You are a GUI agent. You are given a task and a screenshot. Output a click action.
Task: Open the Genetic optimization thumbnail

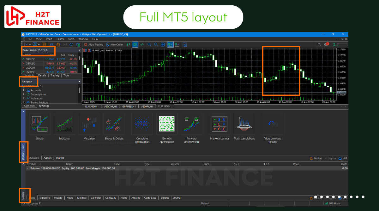tap(167, 123)
